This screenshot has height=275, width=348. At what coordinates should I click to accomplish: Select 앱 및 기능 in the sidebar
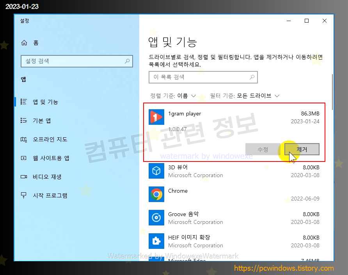click(x=76, y=102)
